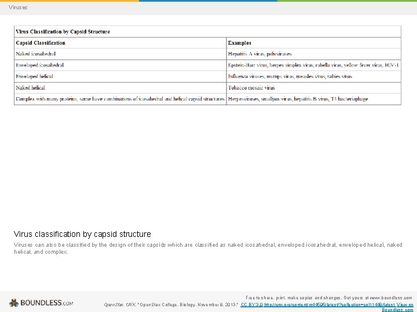Click the www.boundless.com footer text

pos(391,298)
